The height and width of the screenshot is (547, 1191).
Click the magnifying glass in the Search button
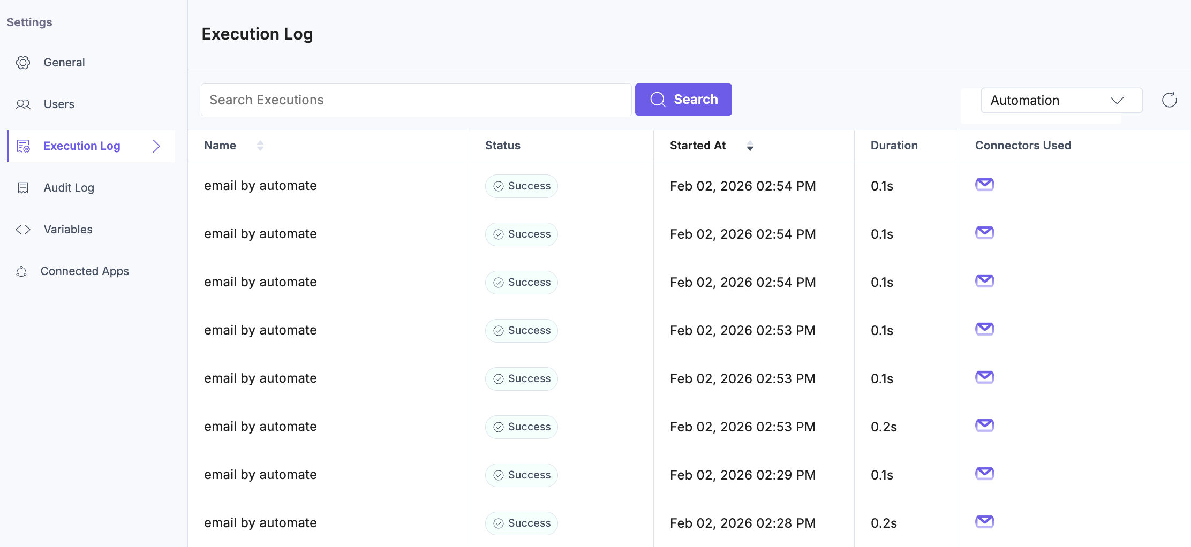click(657, 100)
